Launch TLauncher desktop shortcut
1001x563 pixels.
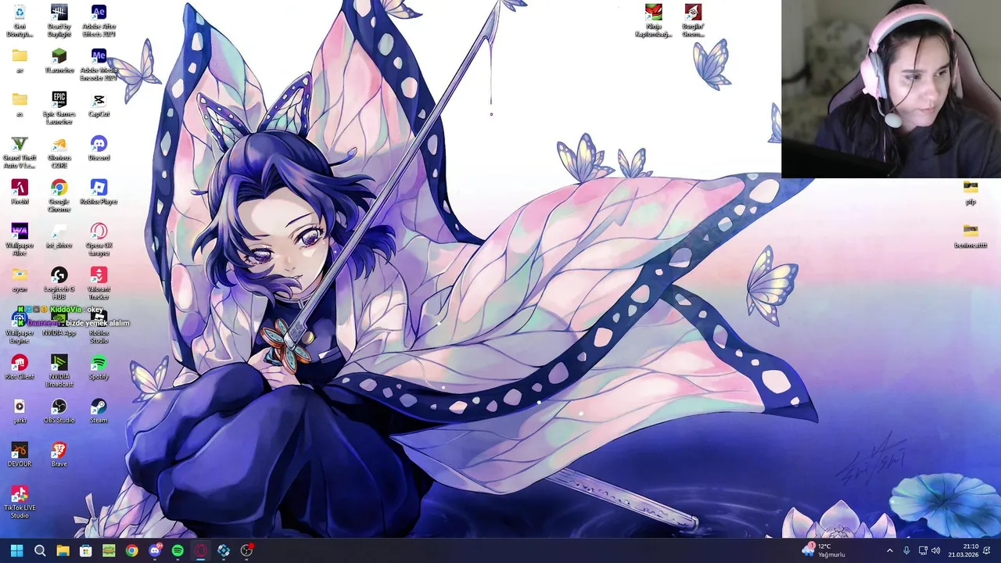59,61
